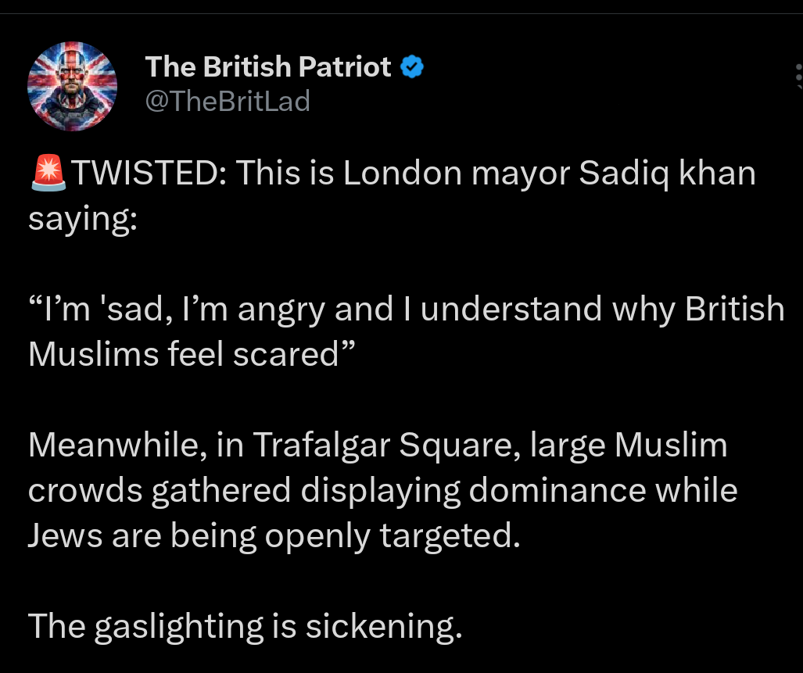Click the name 'Sadiq khan' in the tweet

(x=667, y=174)
